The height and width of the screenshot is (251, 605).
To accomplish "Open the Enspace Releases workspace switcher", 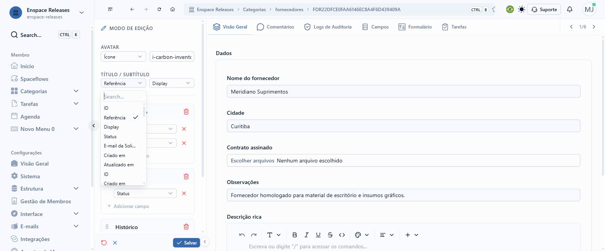I will (x=47, y=13).
